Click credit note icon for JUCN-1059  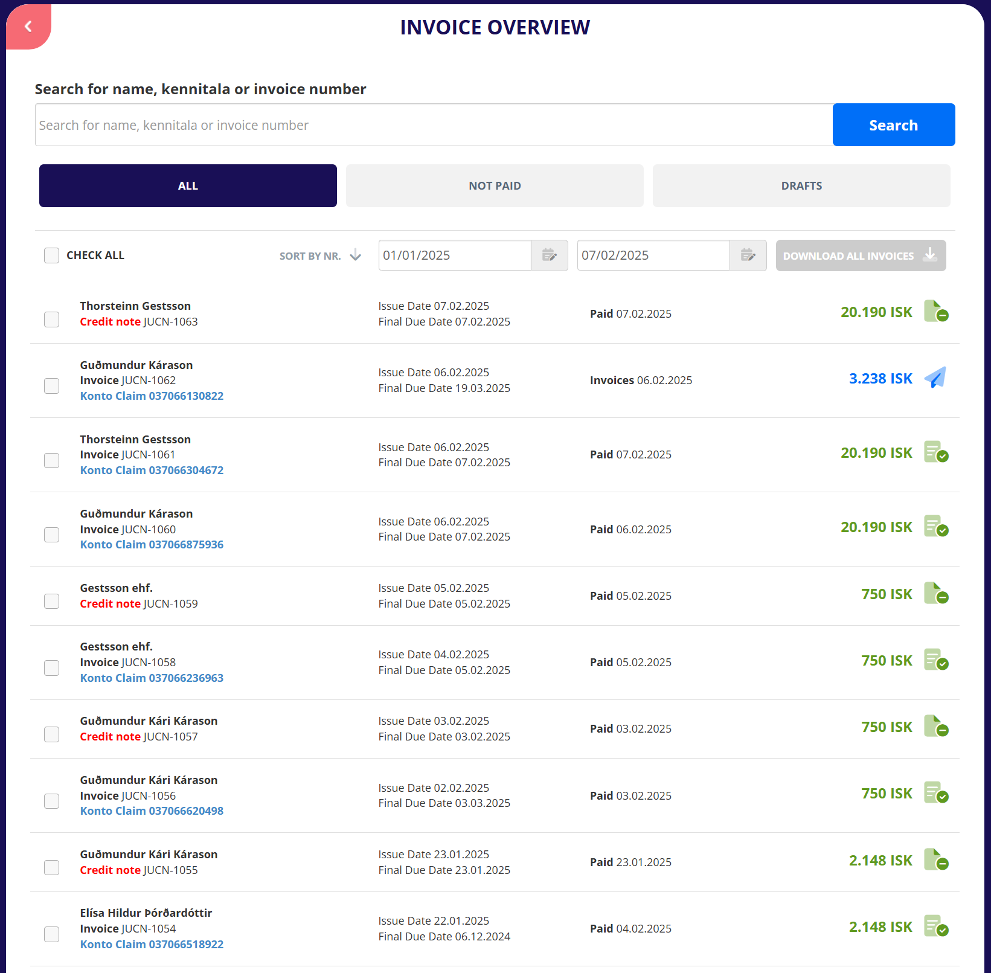936,594
